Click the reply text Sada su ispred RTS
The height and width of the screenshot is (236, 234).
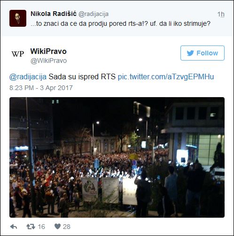click(x=82, y=77)
